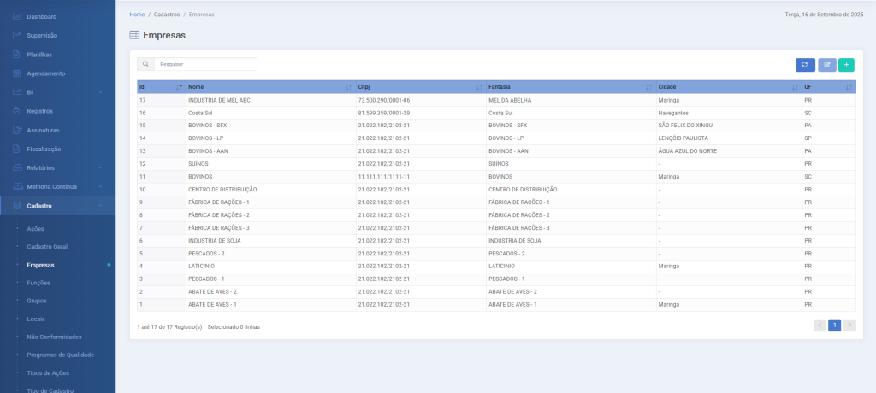Open Dashboard from the sidebar
Screen dimensions: 876x393
[x=41, y=17]
